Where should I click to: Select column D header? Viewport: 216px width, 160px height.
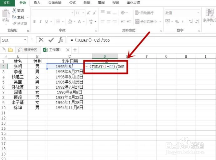point(105,56)
